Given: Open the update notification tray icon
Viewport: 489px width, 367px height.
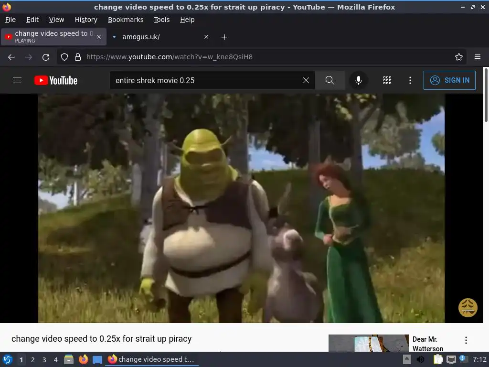Looking at the screenshot, I should coord(463,359).
